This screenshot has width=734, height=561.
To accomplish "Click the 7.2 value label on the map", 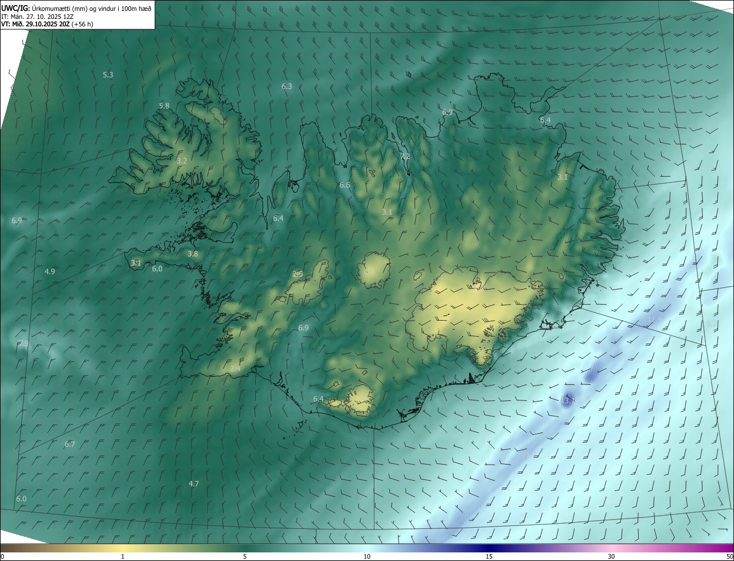I will click(405, 156).
